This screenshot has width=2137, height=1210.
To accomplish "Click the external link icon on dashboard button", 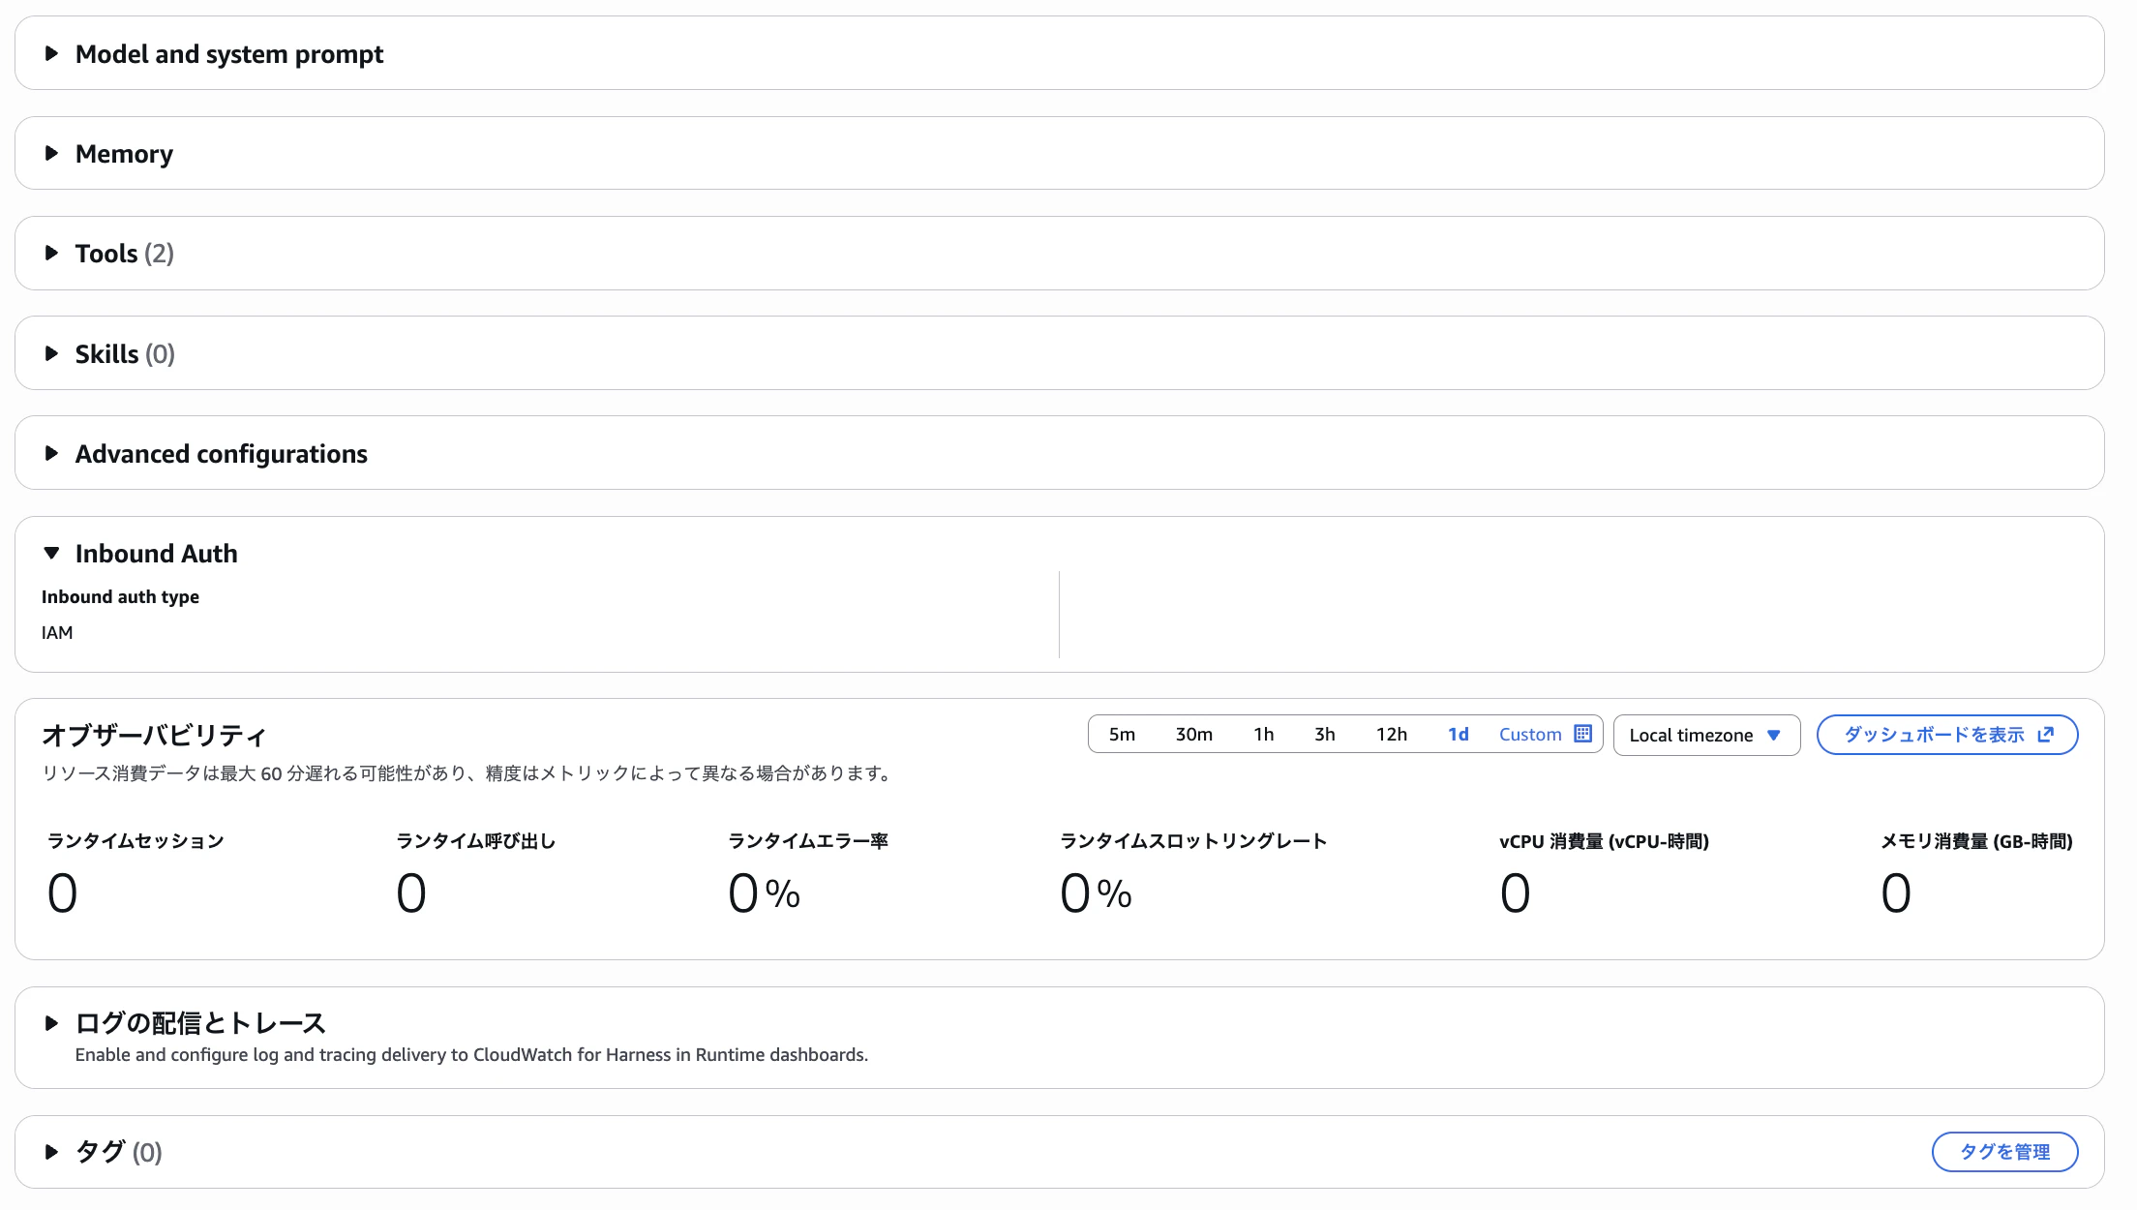I will tap(2045, 735).
